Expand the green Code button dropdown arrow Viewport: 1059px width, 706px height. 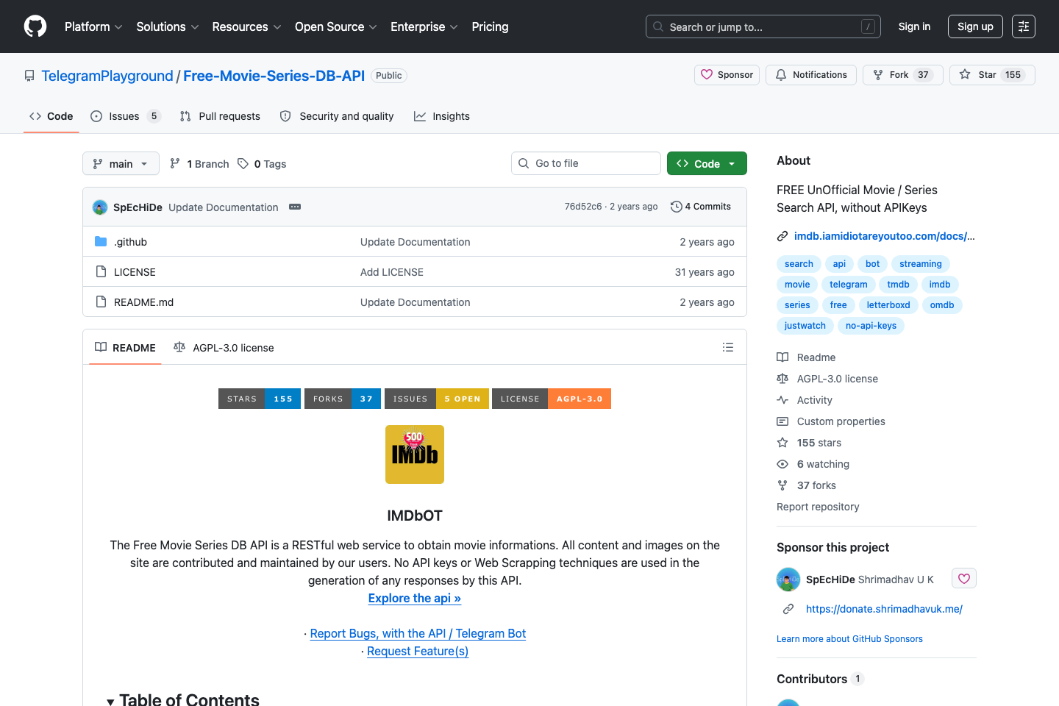point(733,163)
